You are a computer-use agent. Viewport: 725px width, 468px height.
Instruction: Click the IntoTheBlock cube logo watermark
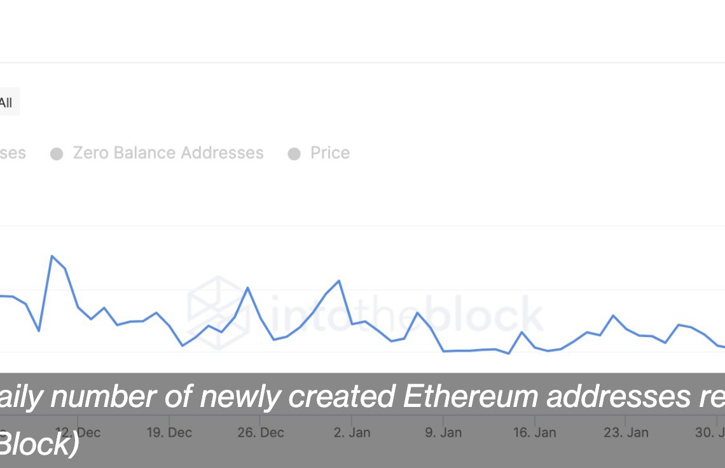pos(217,312)
